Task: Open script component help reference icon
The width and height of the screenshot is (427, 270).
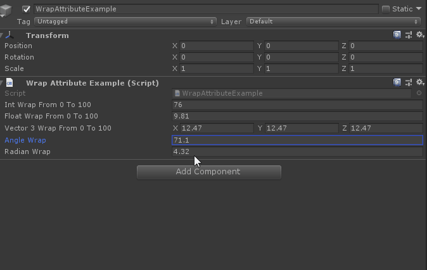Action: pos(397,83)
